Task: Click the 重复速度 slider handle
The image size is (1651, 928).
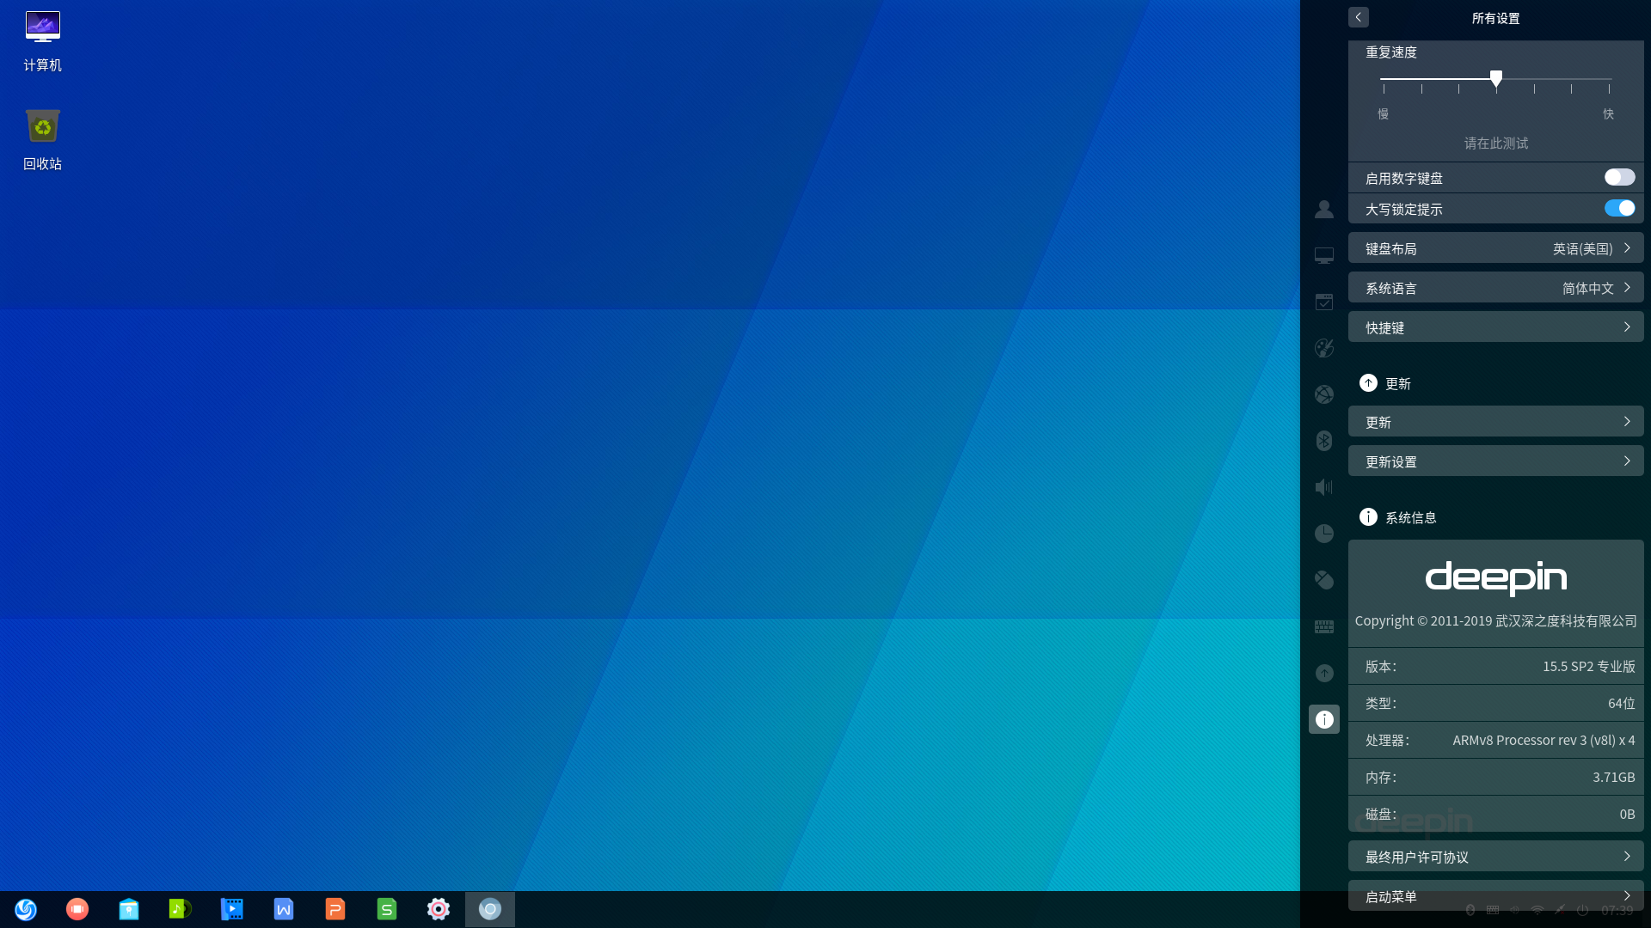Action: point(1496,79)
